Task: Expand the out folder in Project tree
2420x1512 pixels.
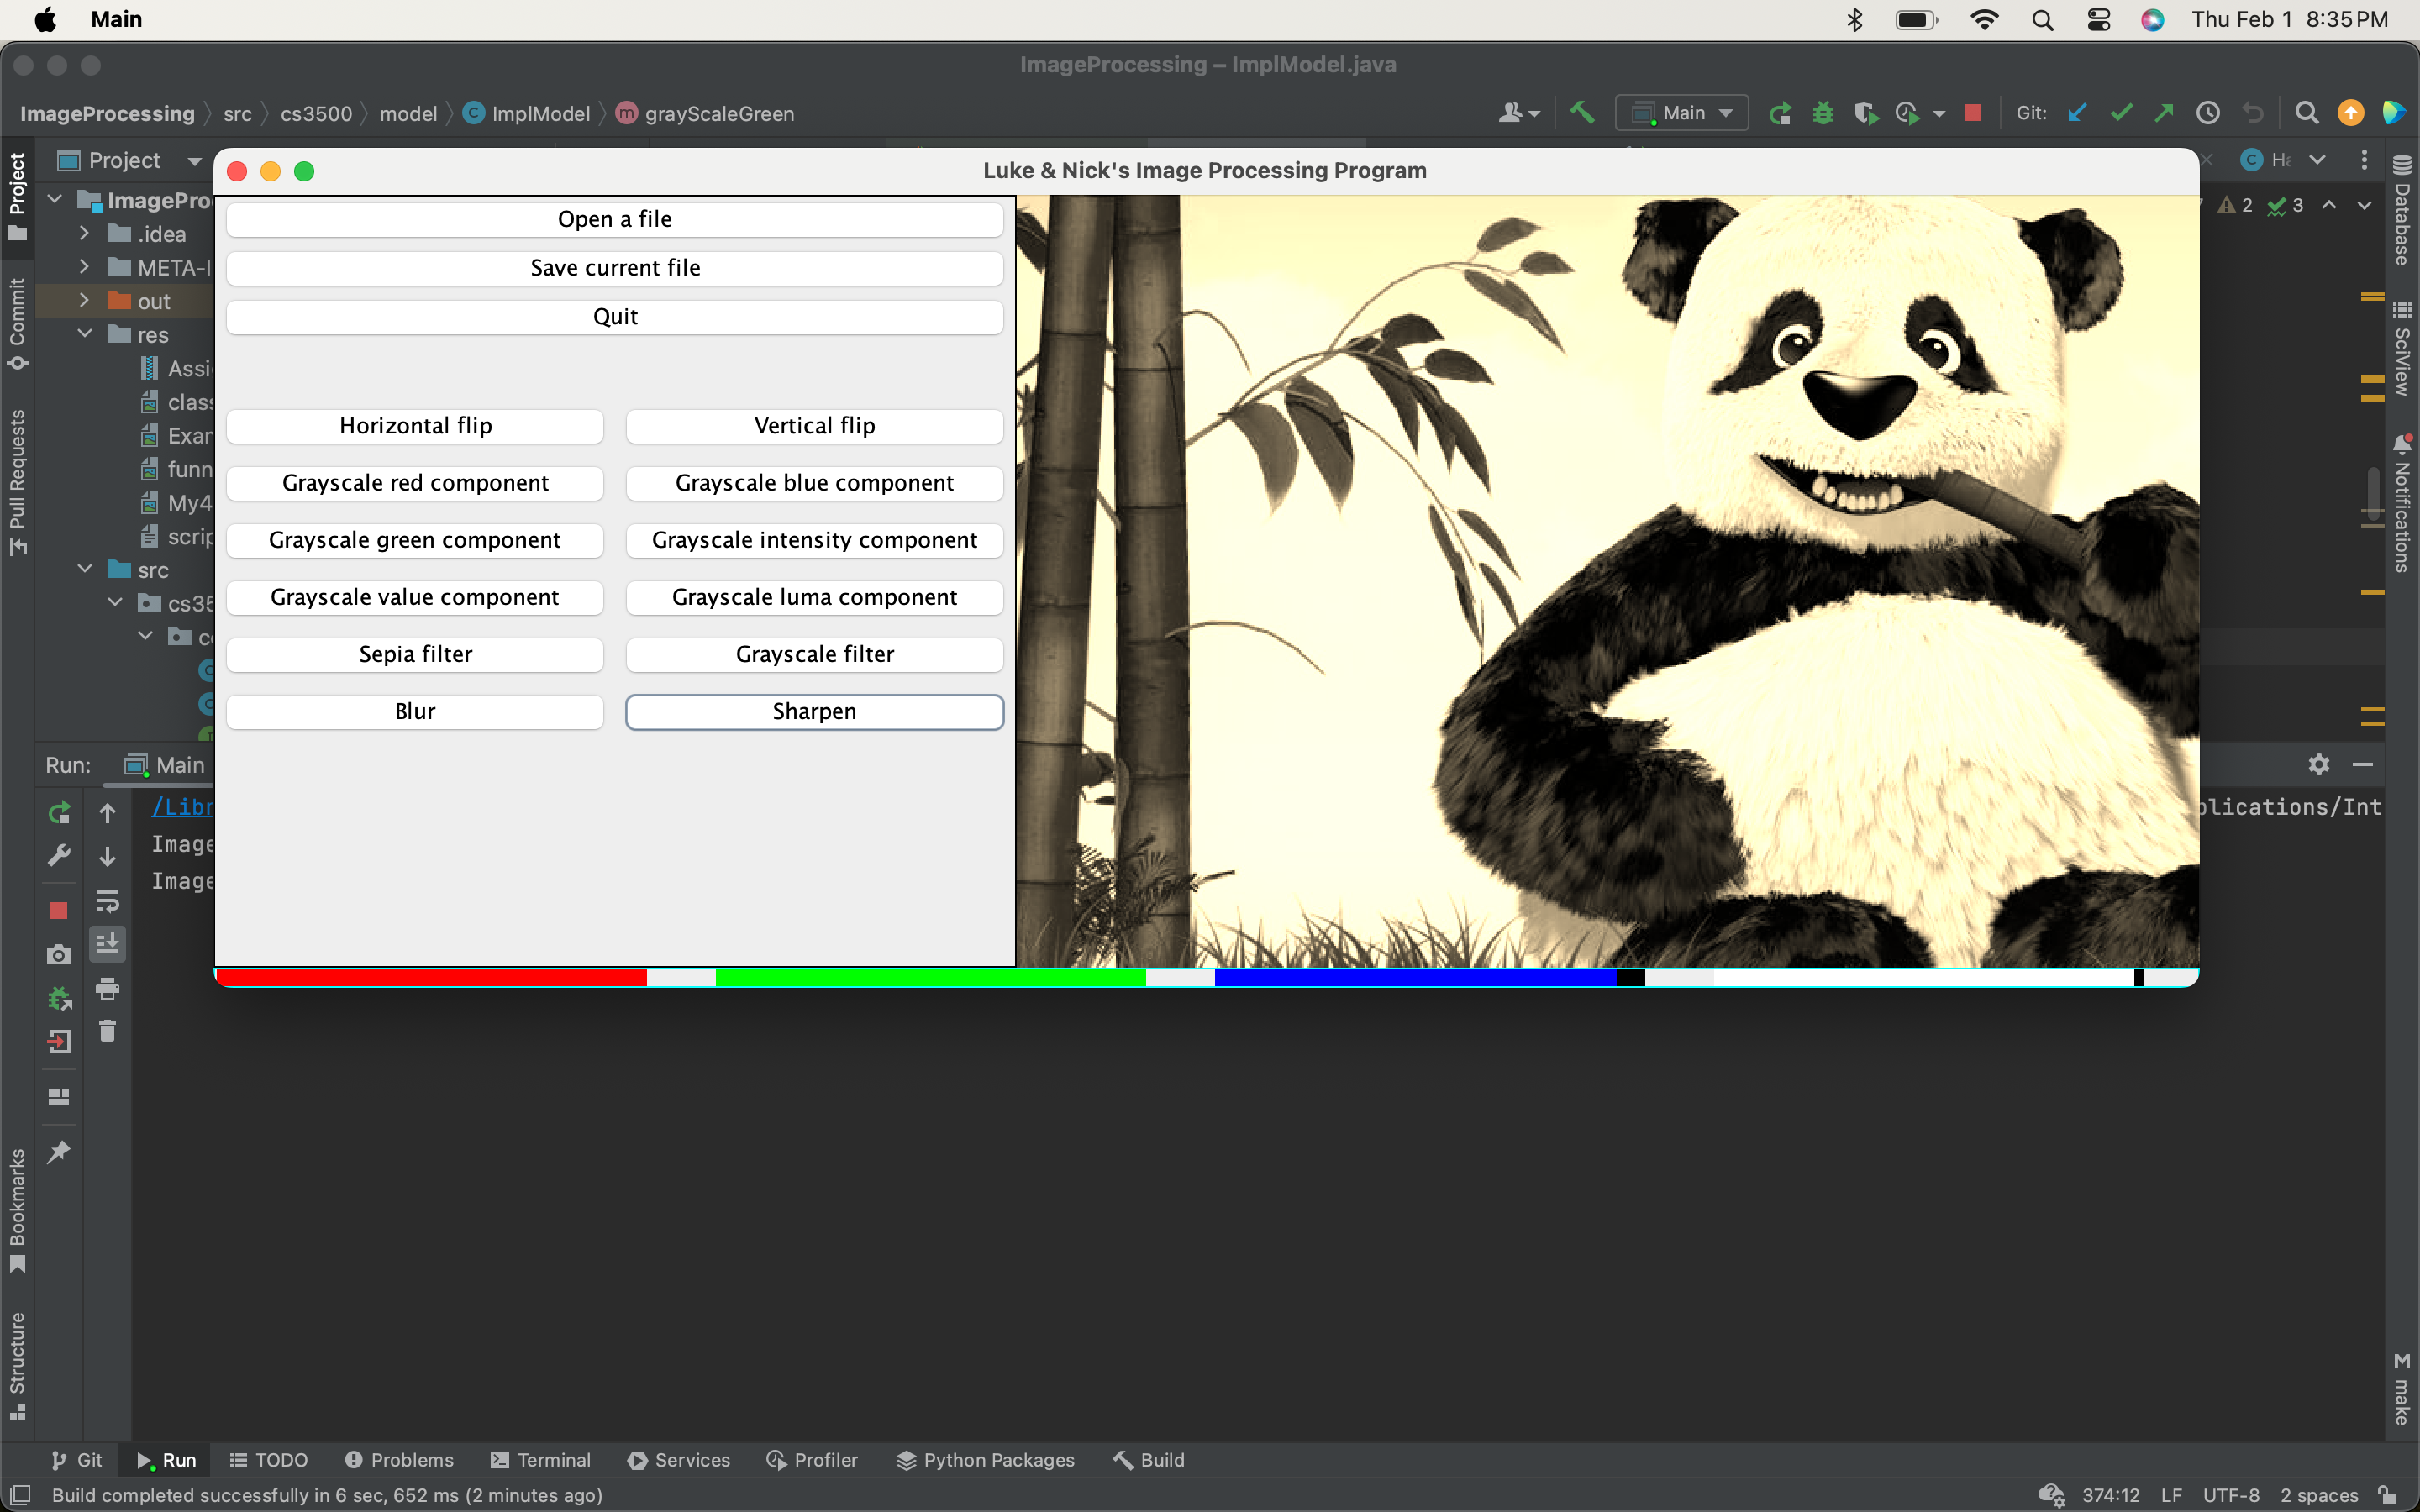Action: pyautogui.click(x=84, y=300)
